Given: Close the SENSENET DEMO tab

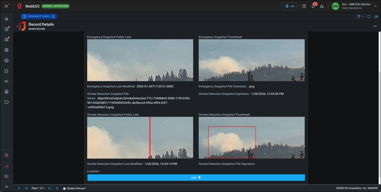Looking at the screenshot, I should pos(53,16).
